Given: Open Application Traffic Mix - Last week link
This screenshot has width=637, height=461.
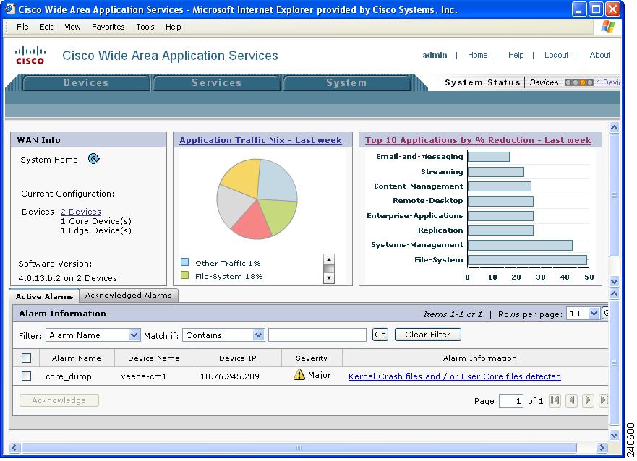Looking at the screenshot, I should click(x=260, y=140).
